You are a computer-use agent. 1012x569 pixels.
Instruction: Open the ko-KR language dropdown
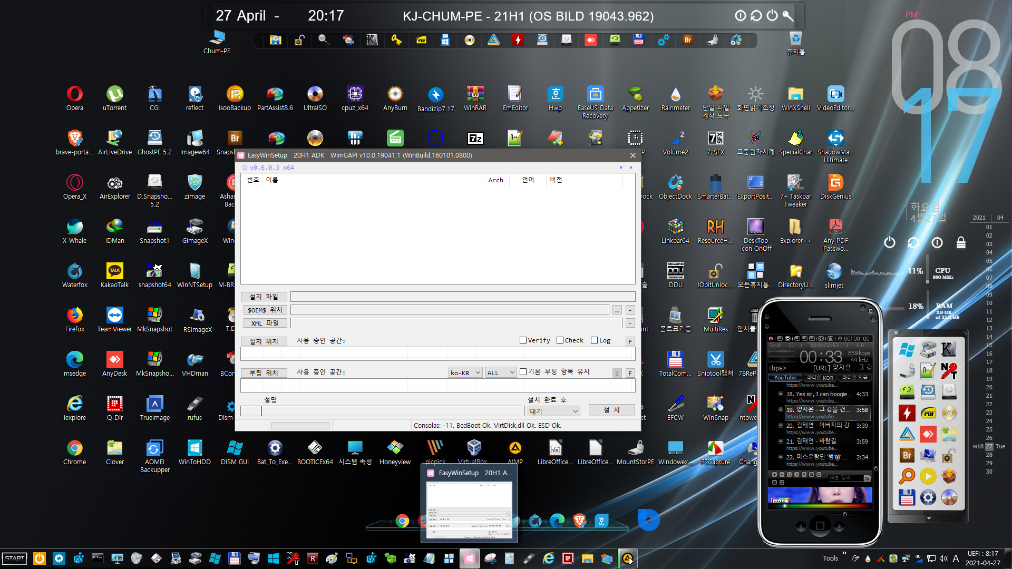(x=465, y=372)
